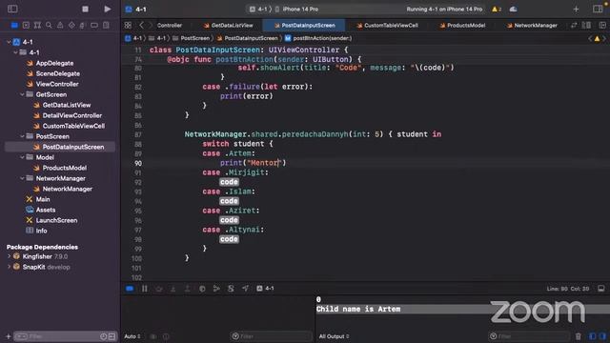
Task: Go back in editor history
Action: tap(141, 26)
